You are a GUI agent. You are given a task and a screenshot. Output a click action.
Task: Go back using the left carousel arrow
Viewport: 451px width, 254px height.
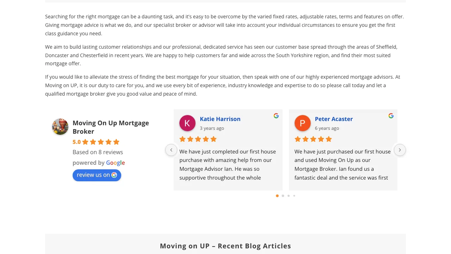coord(171,150)
